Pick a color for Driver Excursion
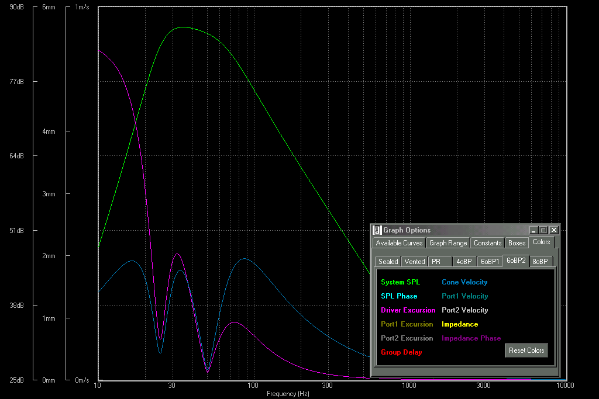 408,310
